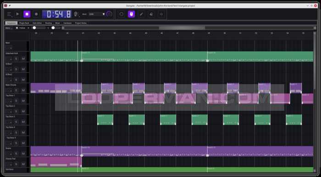The image size is (321, 177).
Task: Click bar 55 on the timeline ruler
Action: tap(303, 33)
